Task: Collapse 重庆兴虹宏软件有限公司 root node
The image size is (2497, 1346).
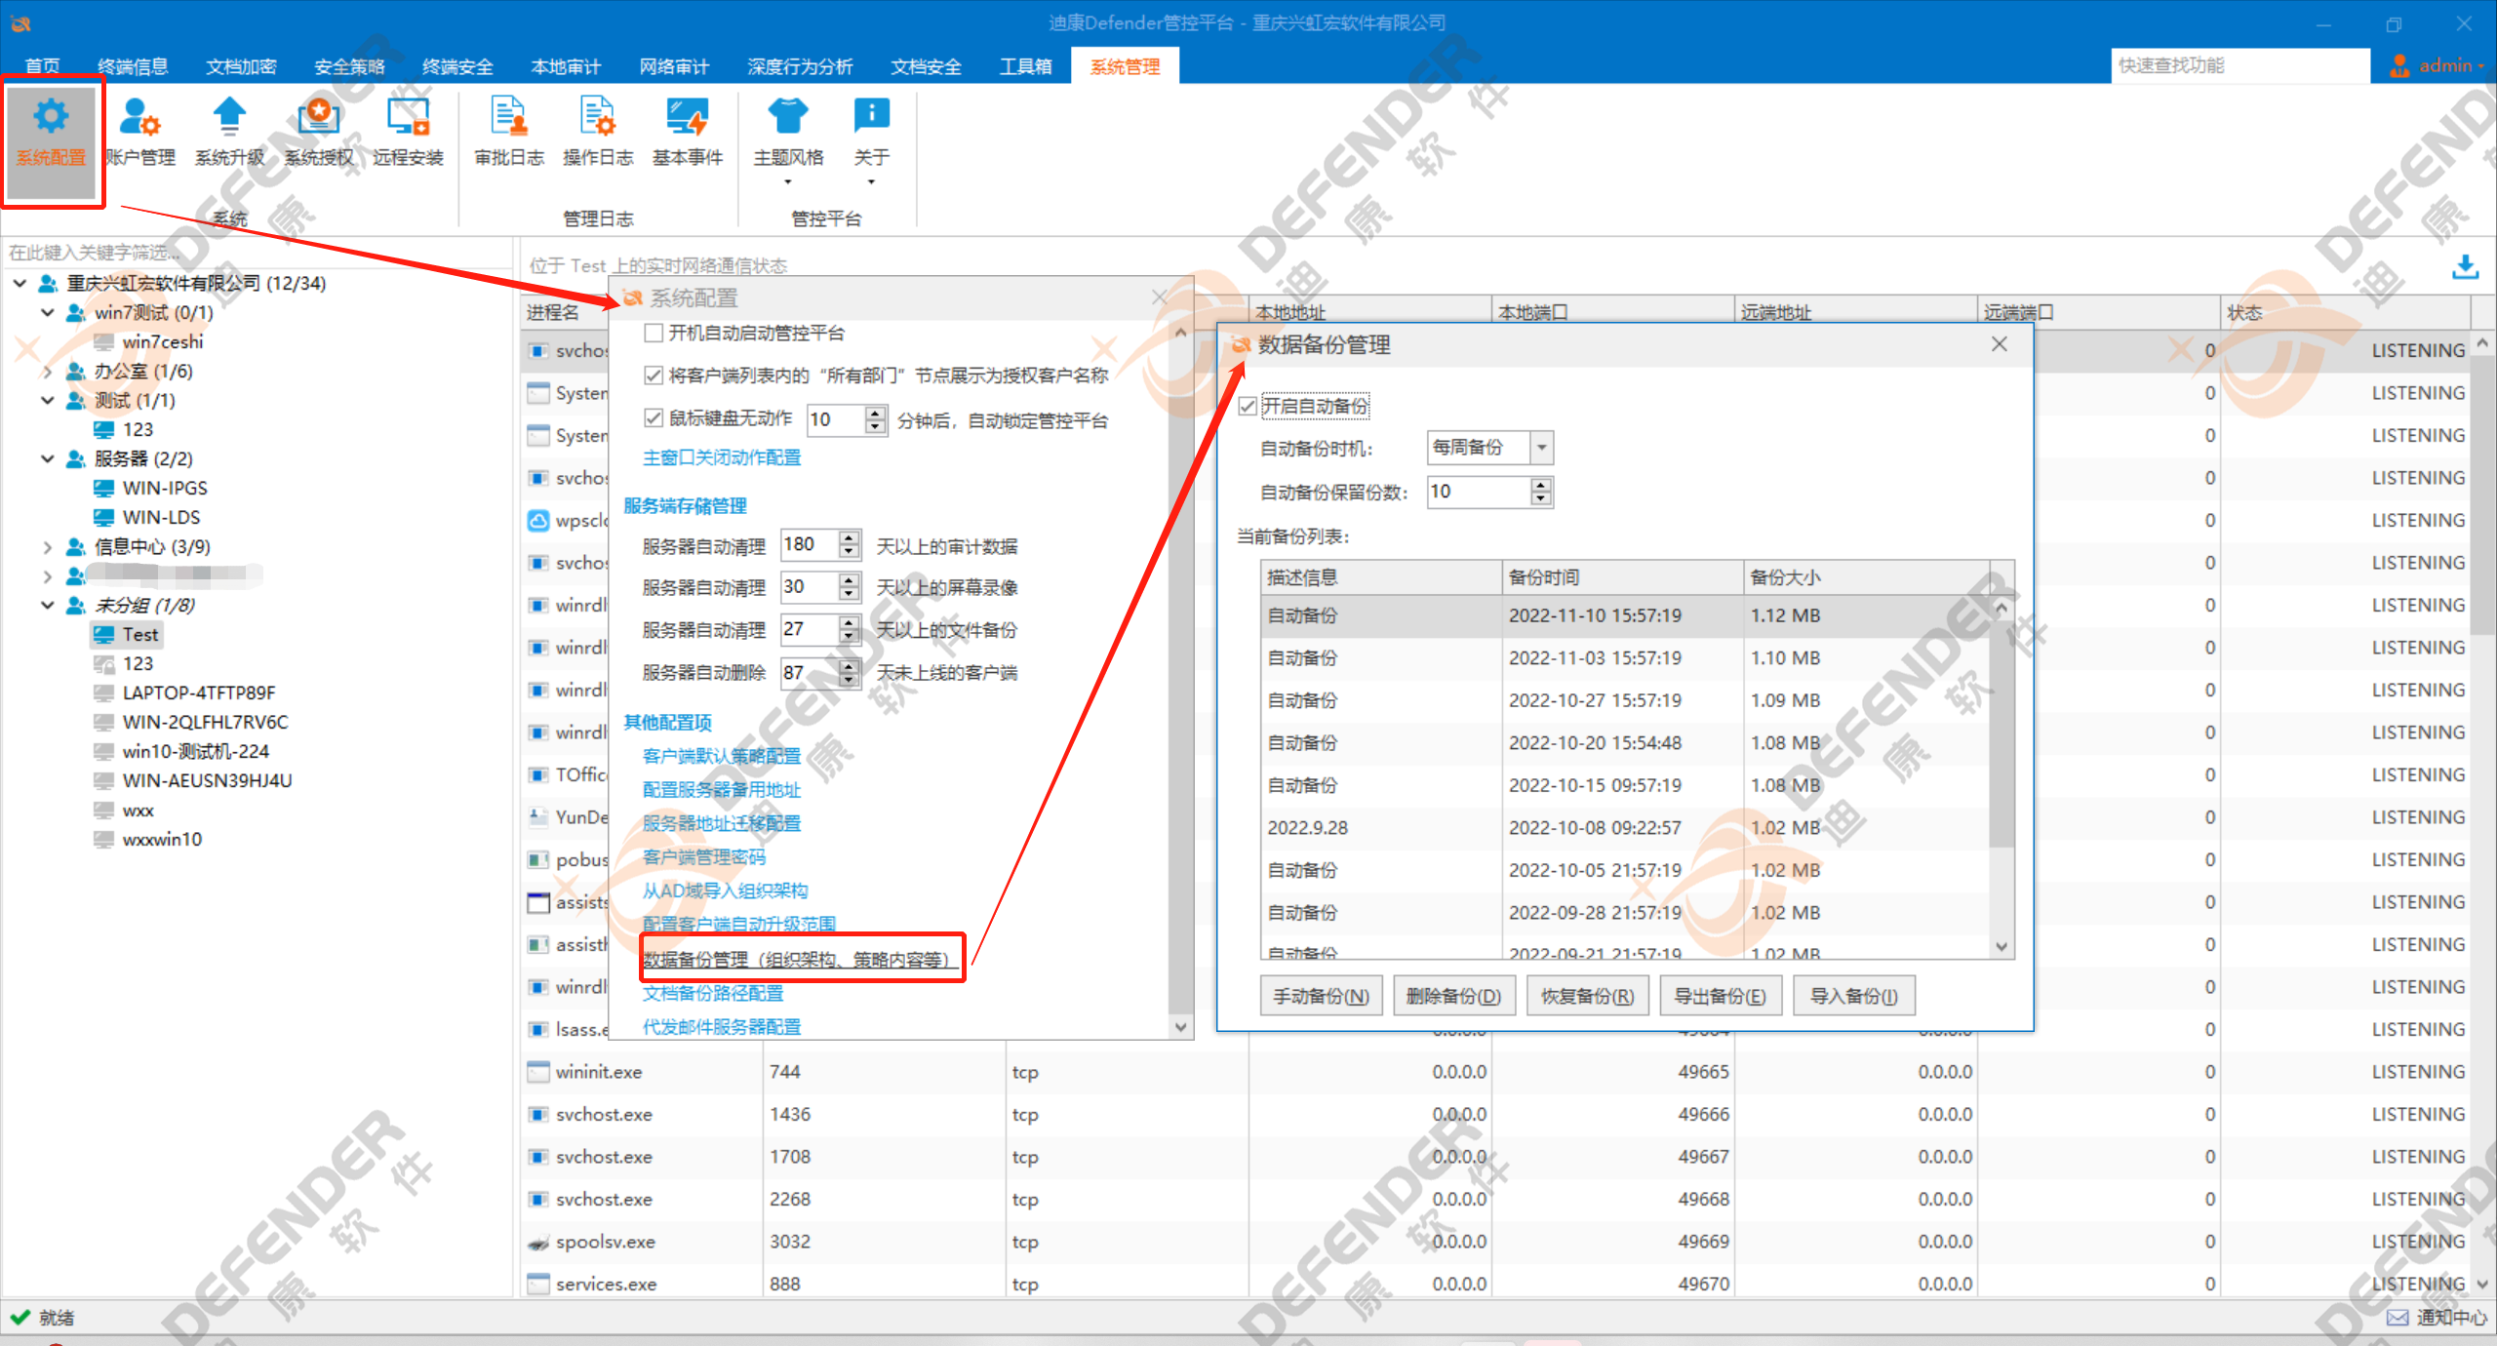Action: coord(20,283)
